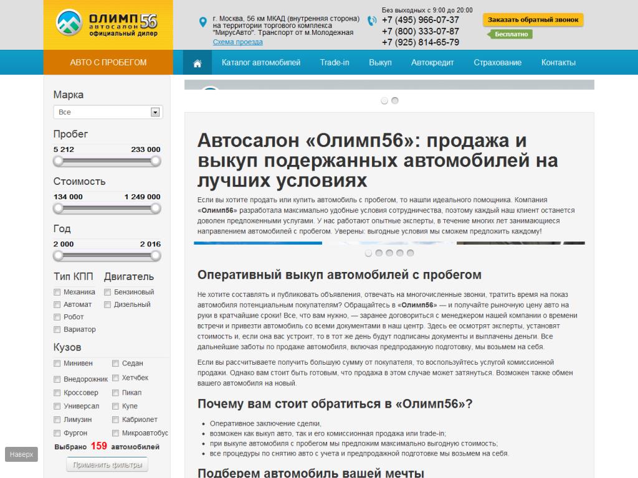The image size is (638, 478).
Task: Go to Trade-in menu item
Action: pos(335,63)
